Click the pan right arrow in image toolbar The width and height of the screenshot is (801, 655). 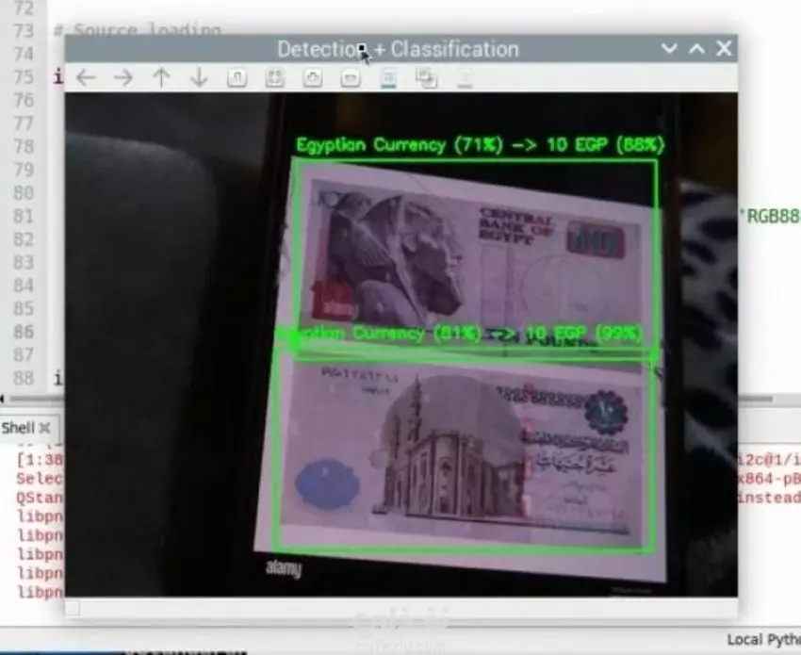tap(123, 78)
